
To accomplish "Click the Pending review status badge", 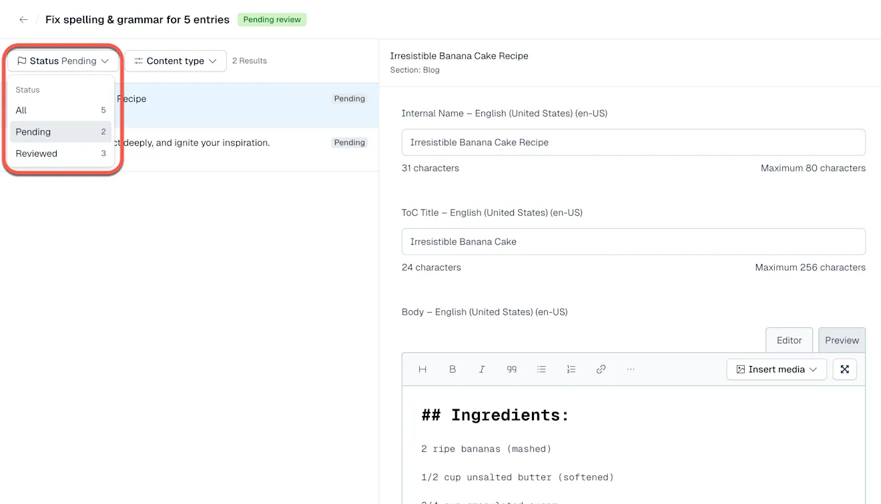I will click(272, 19).
